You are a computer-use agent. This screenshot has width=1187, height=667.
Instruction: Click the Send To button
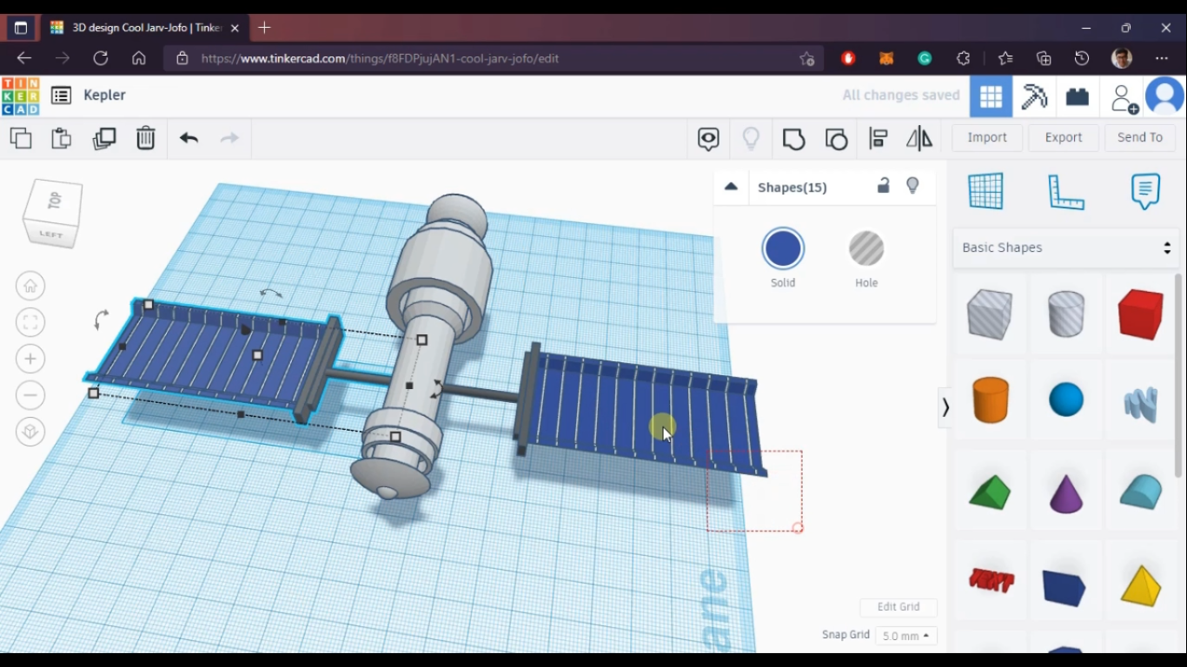(1140, 137)
